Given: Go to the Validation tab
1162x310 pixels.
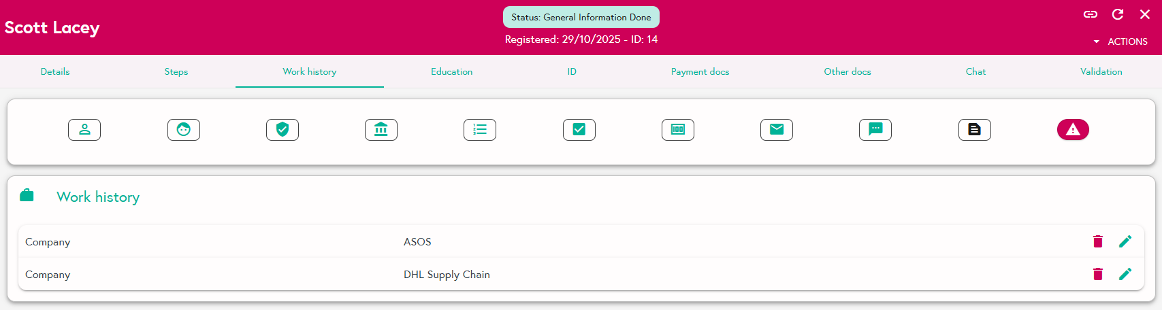Looking at the screenshot, I should [1101, 71].
